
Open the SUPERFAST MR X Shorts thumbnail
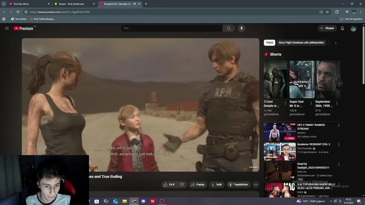pyautogui.click(x=302, y=79)
